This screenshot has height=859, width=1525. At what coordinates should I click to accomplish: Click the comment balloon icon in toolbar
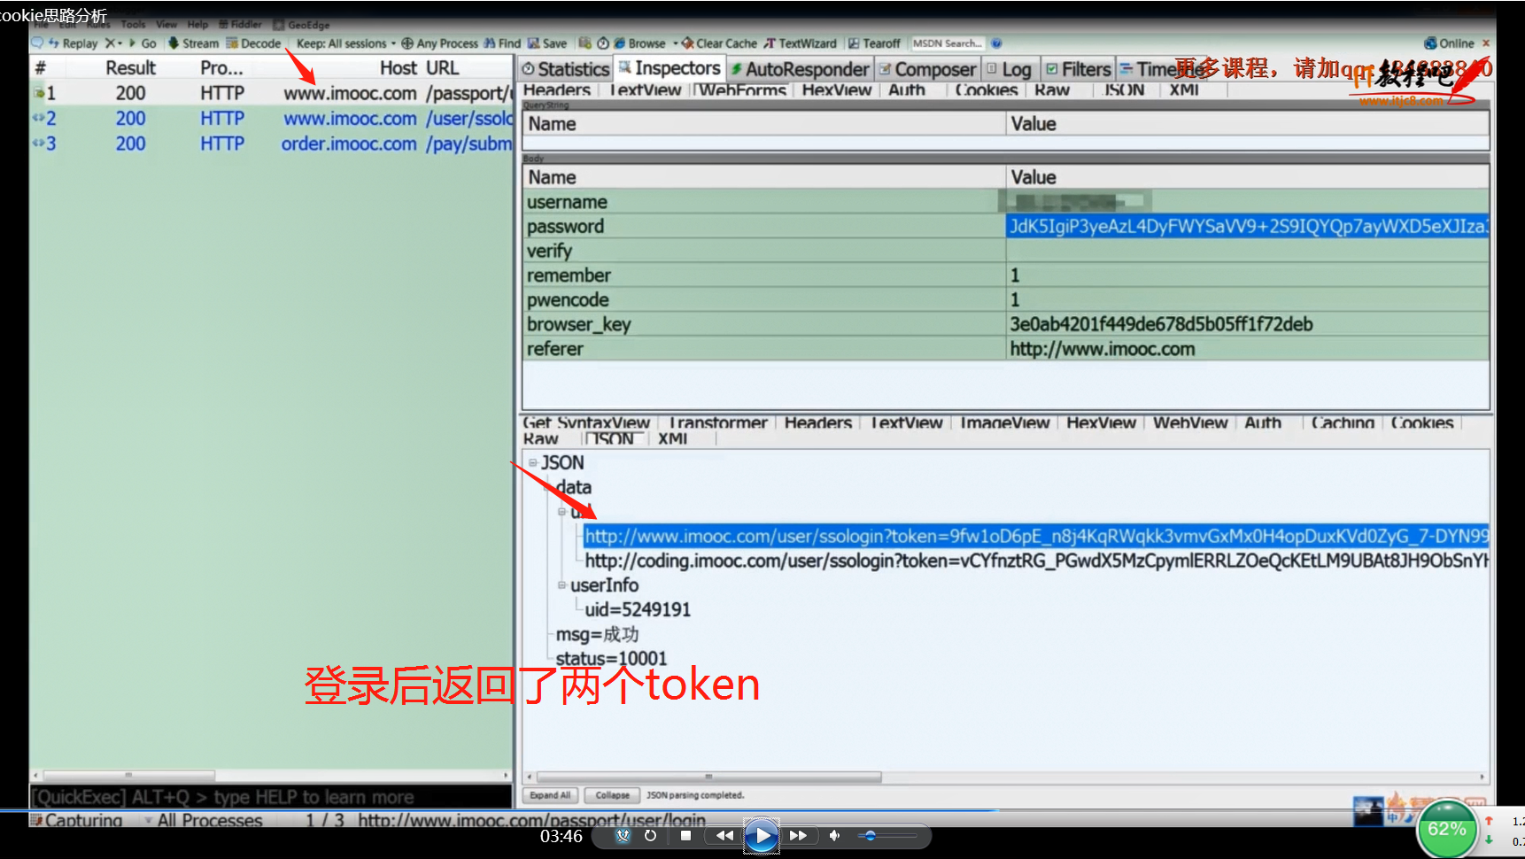point(37,43)
